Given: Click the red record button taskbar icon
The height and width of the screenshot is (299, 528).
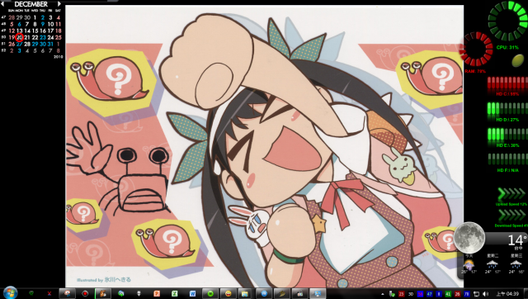Looking at the screenshot, I should (85, 293).
